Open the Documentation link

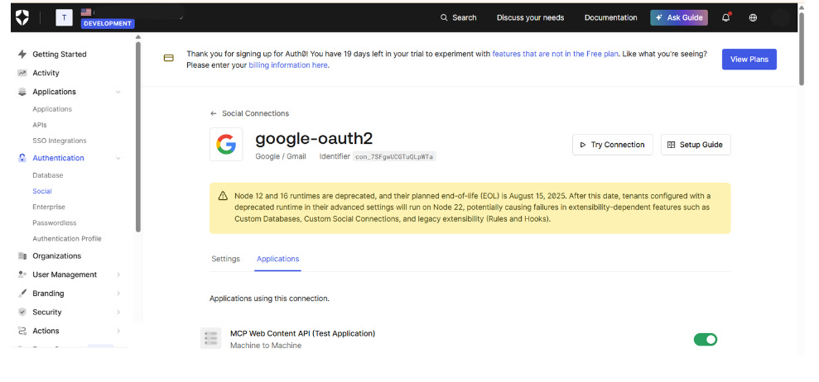[x=610, y=17]
